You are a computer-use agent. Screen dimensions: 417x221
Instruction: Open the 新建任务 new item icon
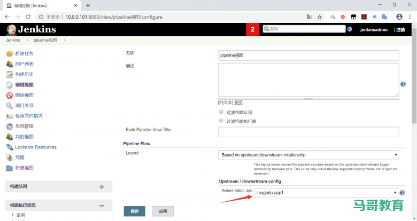point(9,54)
